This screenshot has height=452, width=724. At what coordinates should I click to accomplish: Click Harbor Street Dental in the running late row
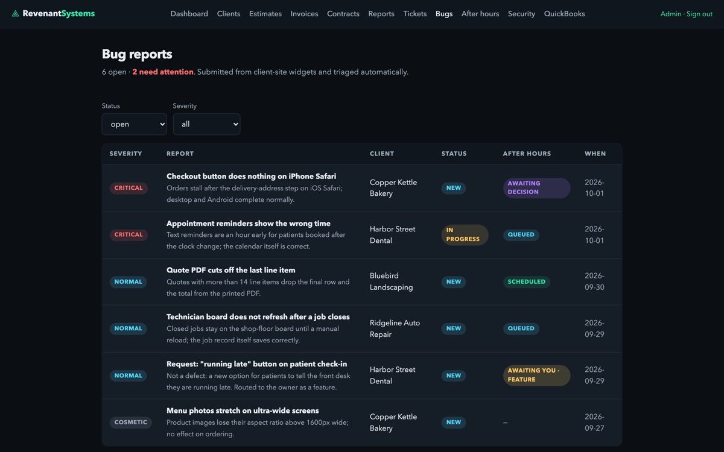(x=393, y=375)
